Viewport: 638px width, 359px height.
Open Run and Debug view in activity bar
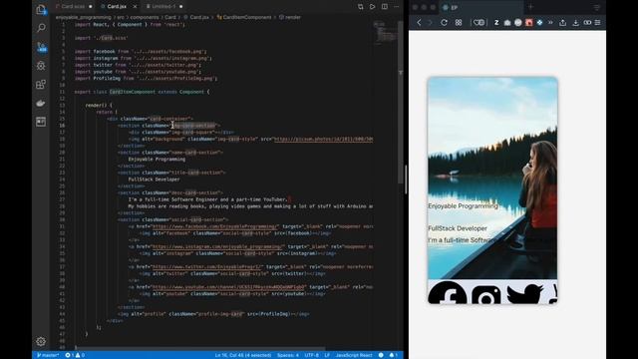tap(41, 66)
